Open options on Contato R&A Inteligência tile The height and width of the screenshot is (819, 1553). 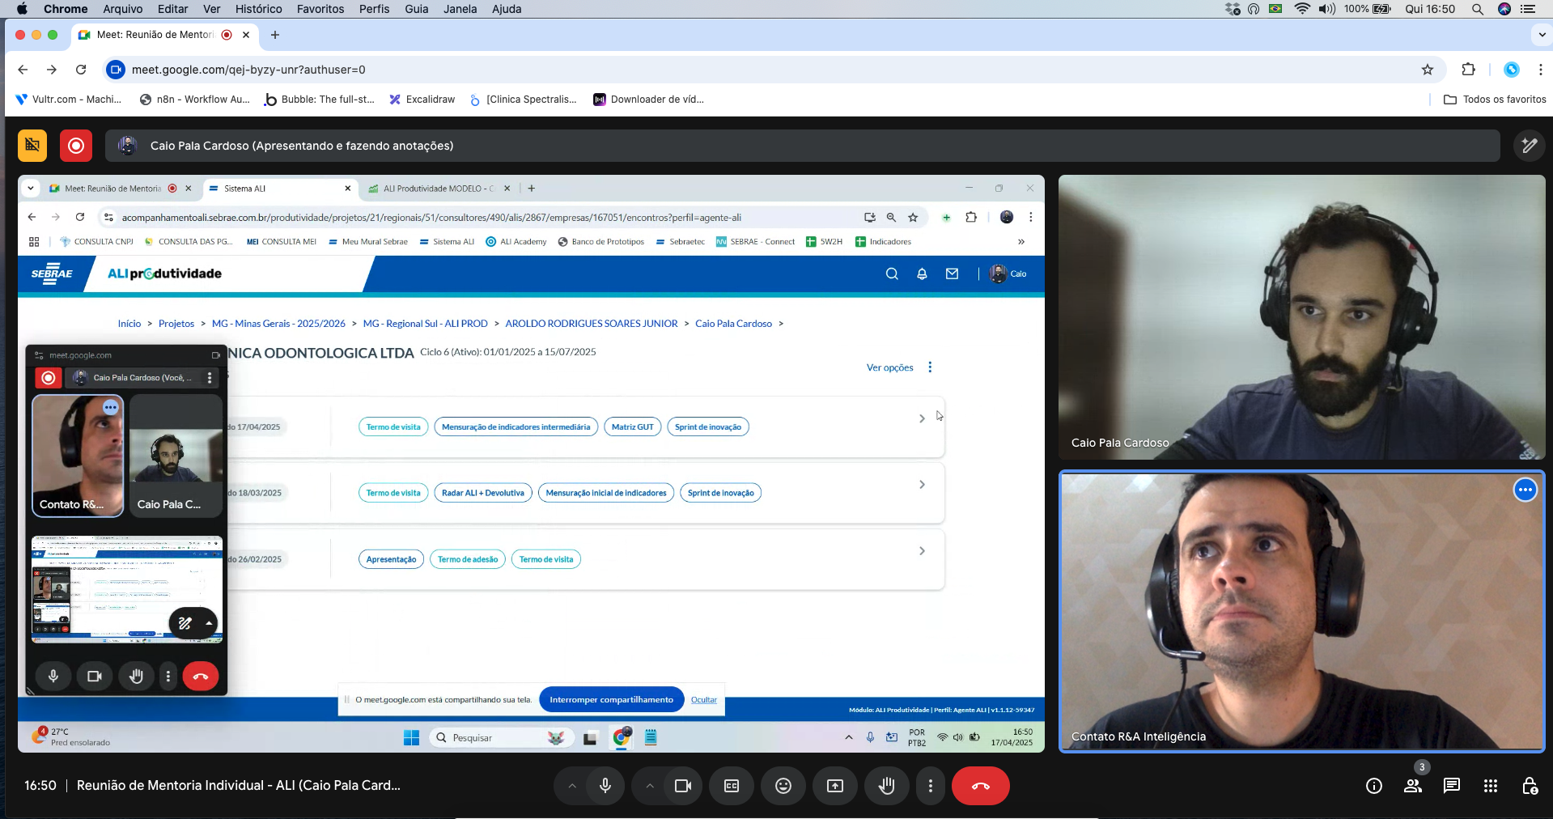(1525, 490)
